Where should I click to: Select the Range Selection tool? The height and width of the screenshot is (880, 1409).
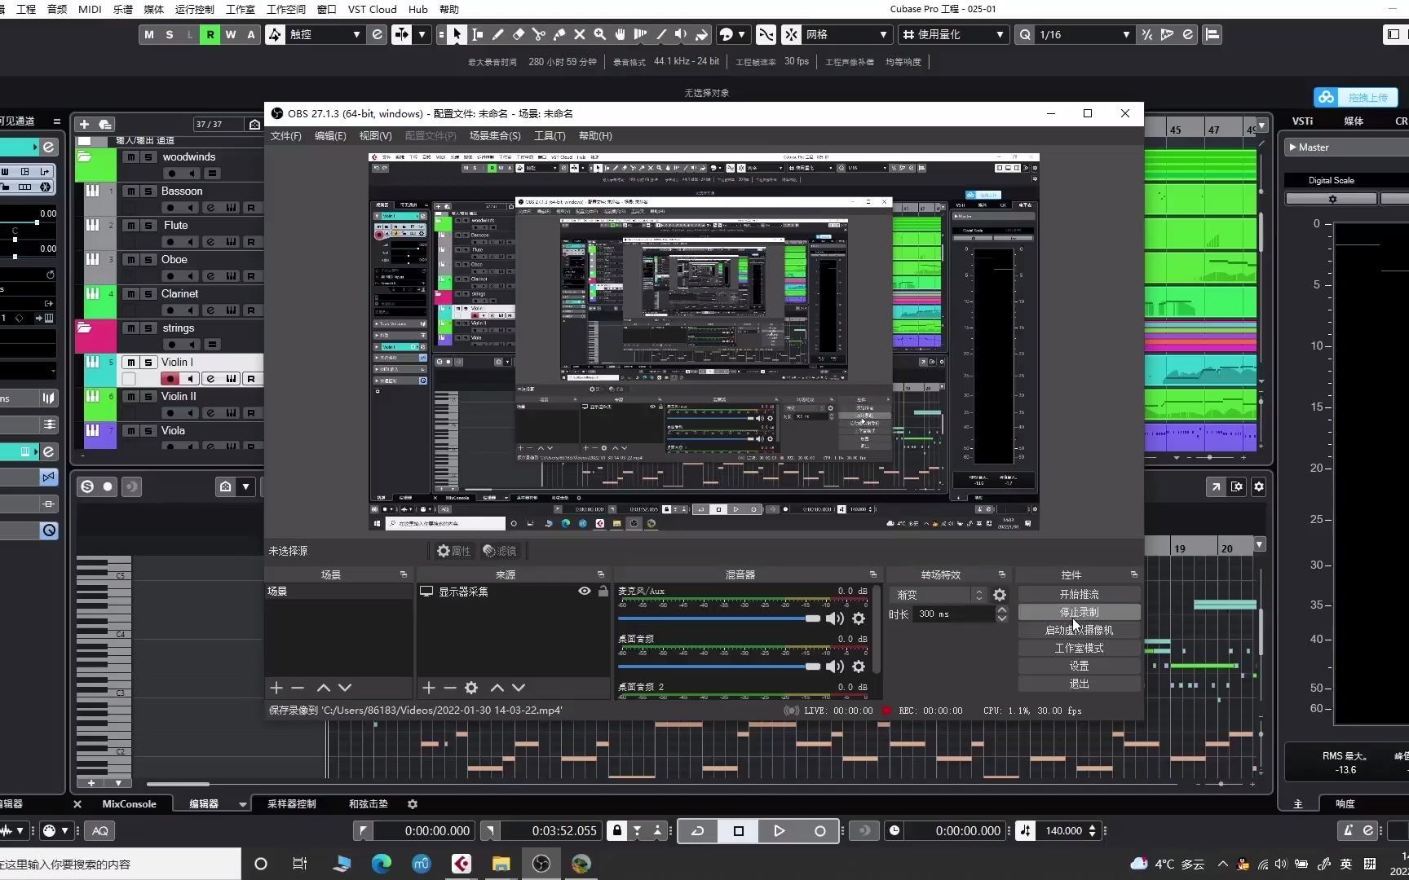477,34
